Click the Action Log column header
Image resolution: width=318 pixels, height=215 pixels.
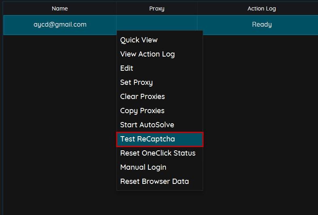(261, 8)
